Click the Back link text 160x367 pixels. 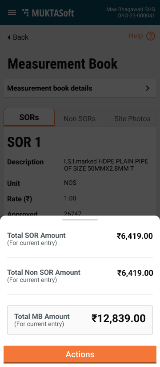(20, 37)
